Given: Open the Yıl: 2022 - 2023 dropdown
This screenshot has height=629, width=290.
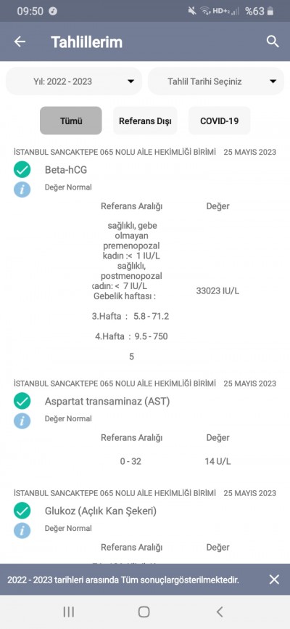Looking at the screenshot, I should pos(74,81).
